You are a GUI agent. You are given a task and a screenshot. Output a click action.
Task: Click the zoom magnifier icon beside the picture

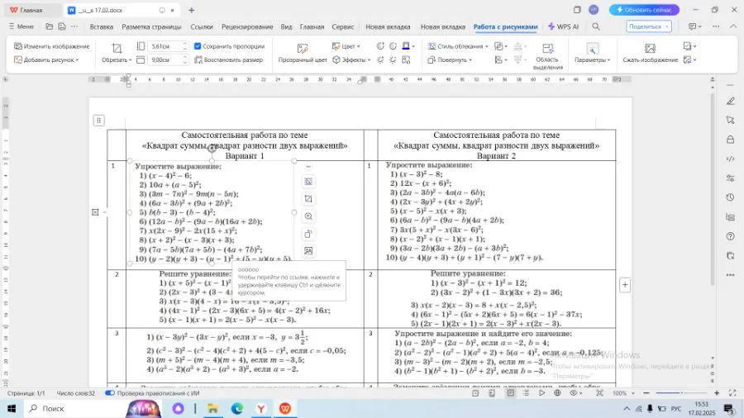point(308,216)
